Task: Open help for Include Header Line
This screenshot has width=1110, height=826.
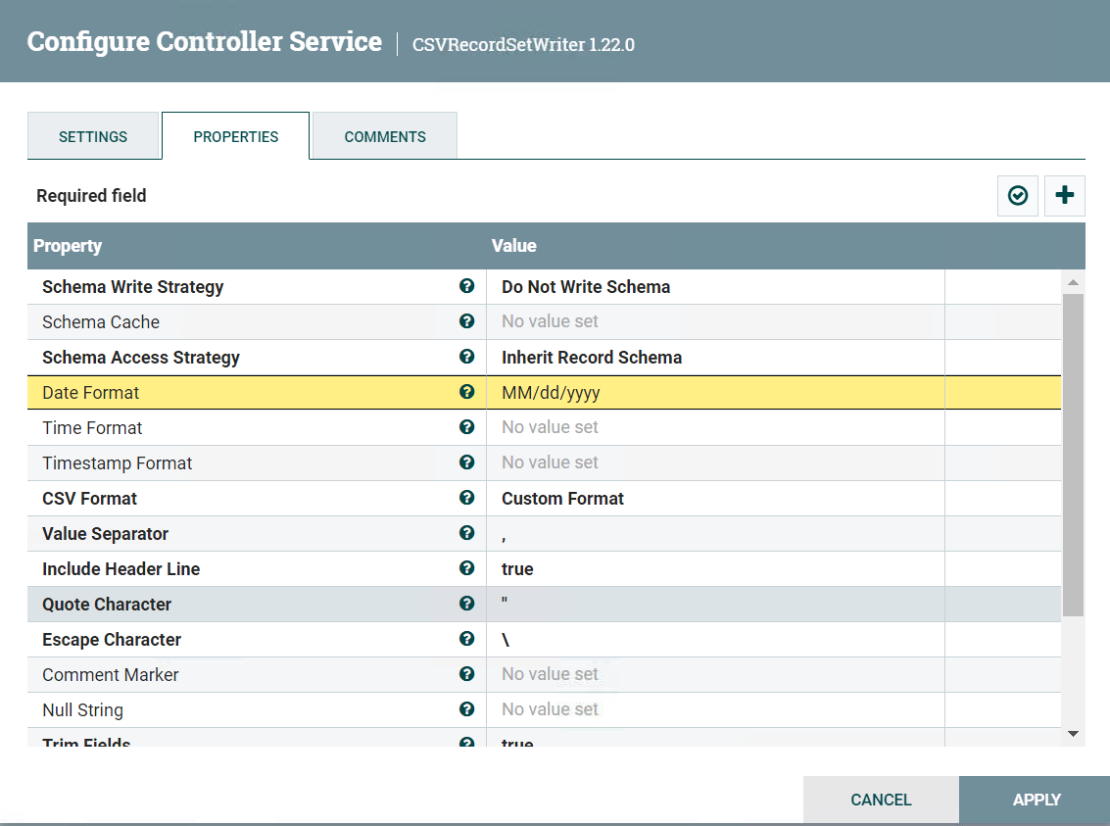Action: (x=467, y=568)
